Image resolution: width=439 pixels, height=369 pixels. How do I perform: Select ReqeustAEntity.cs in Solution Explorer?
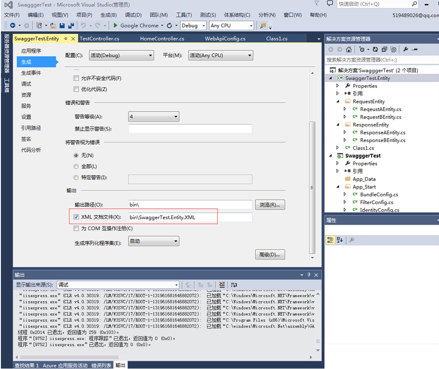click(380, 109)
